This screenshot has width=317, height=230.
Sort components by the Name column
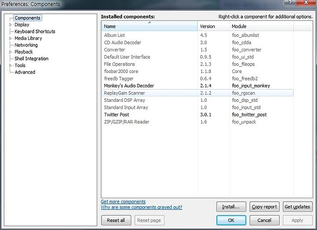click(149, 26)
